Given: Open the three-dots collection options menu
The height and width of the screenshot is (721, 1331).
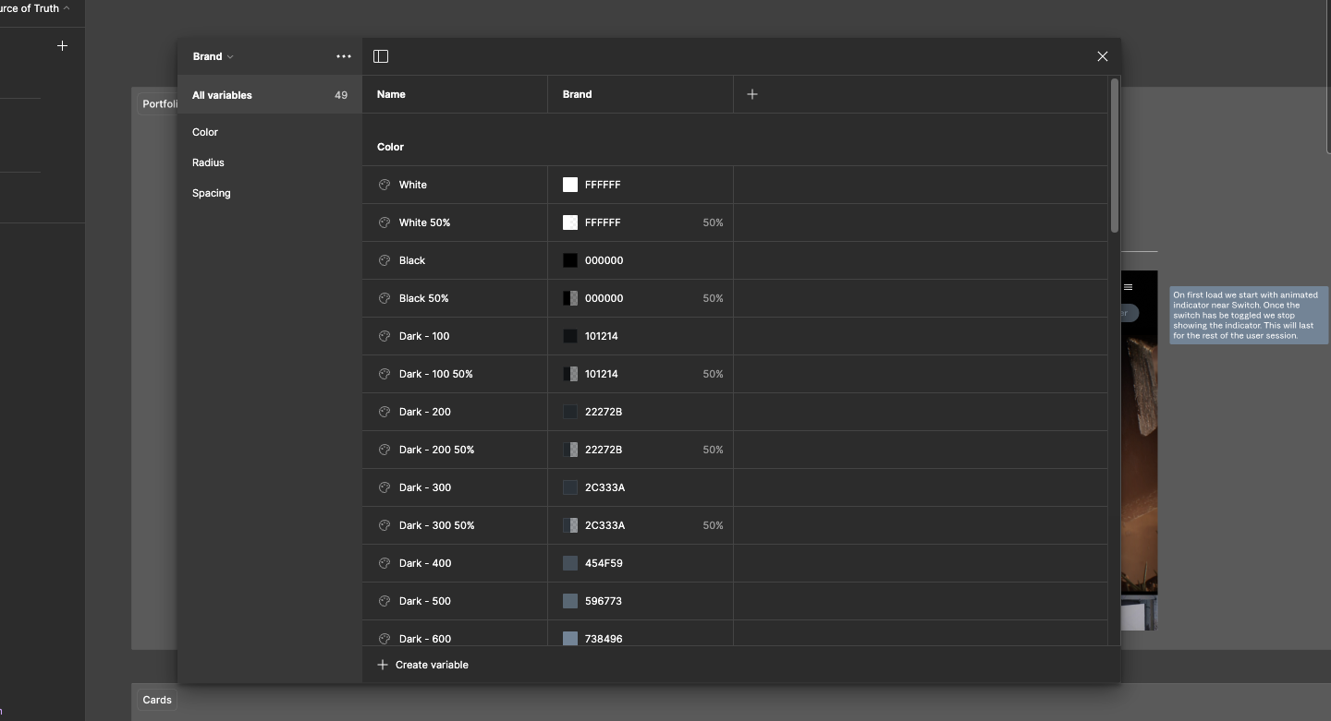Looking at the screenshot, I should [344, 56].
